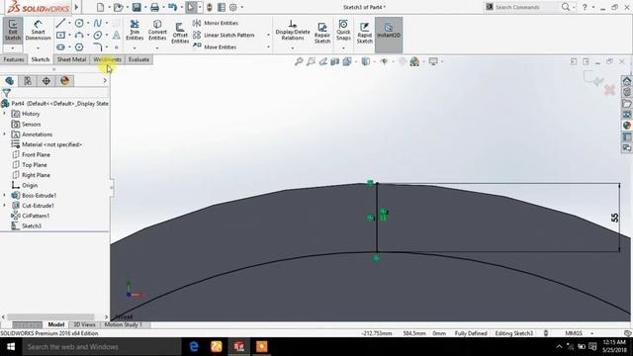Switch to the Weldments tab

click(x=107, y=59)
